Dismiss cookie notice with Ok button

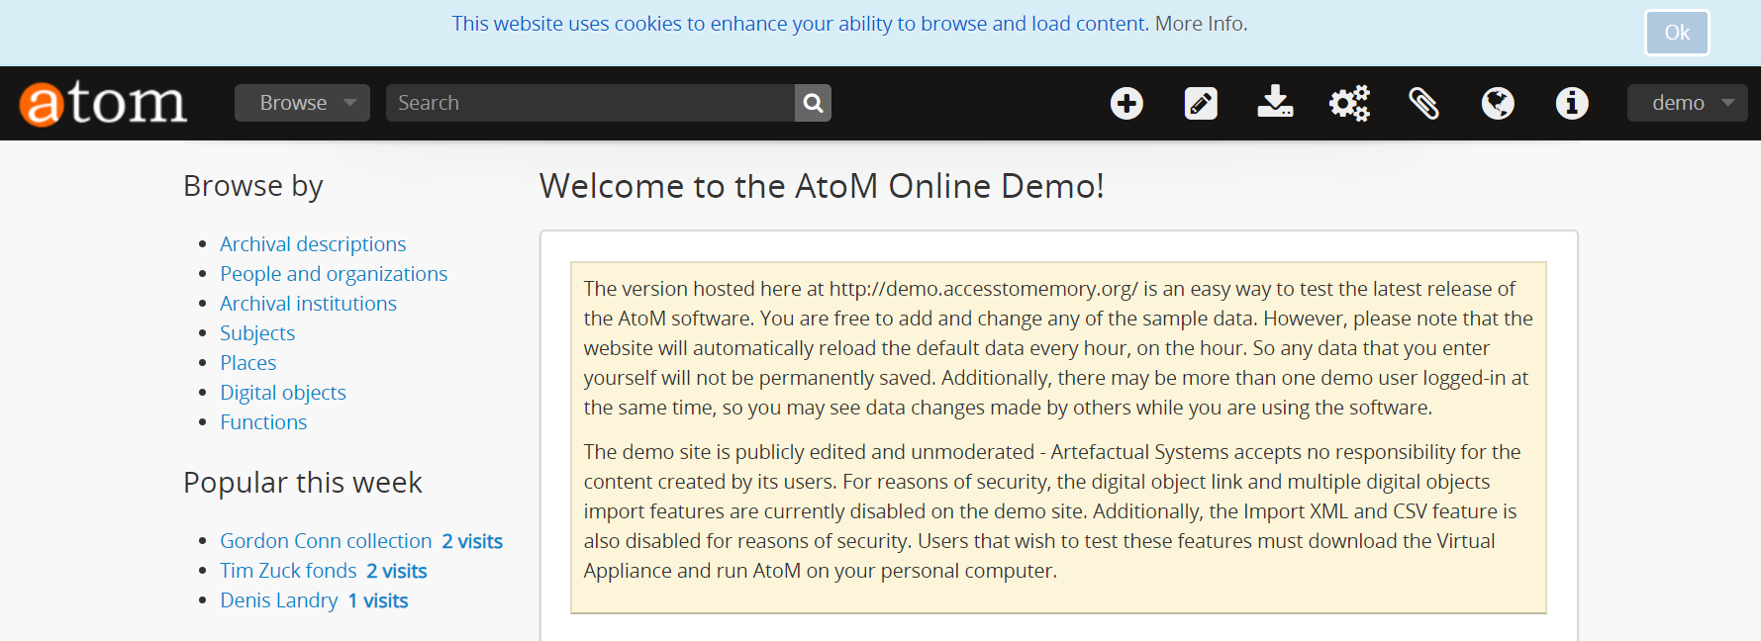pyautogui.click(x=1677, y=33)
